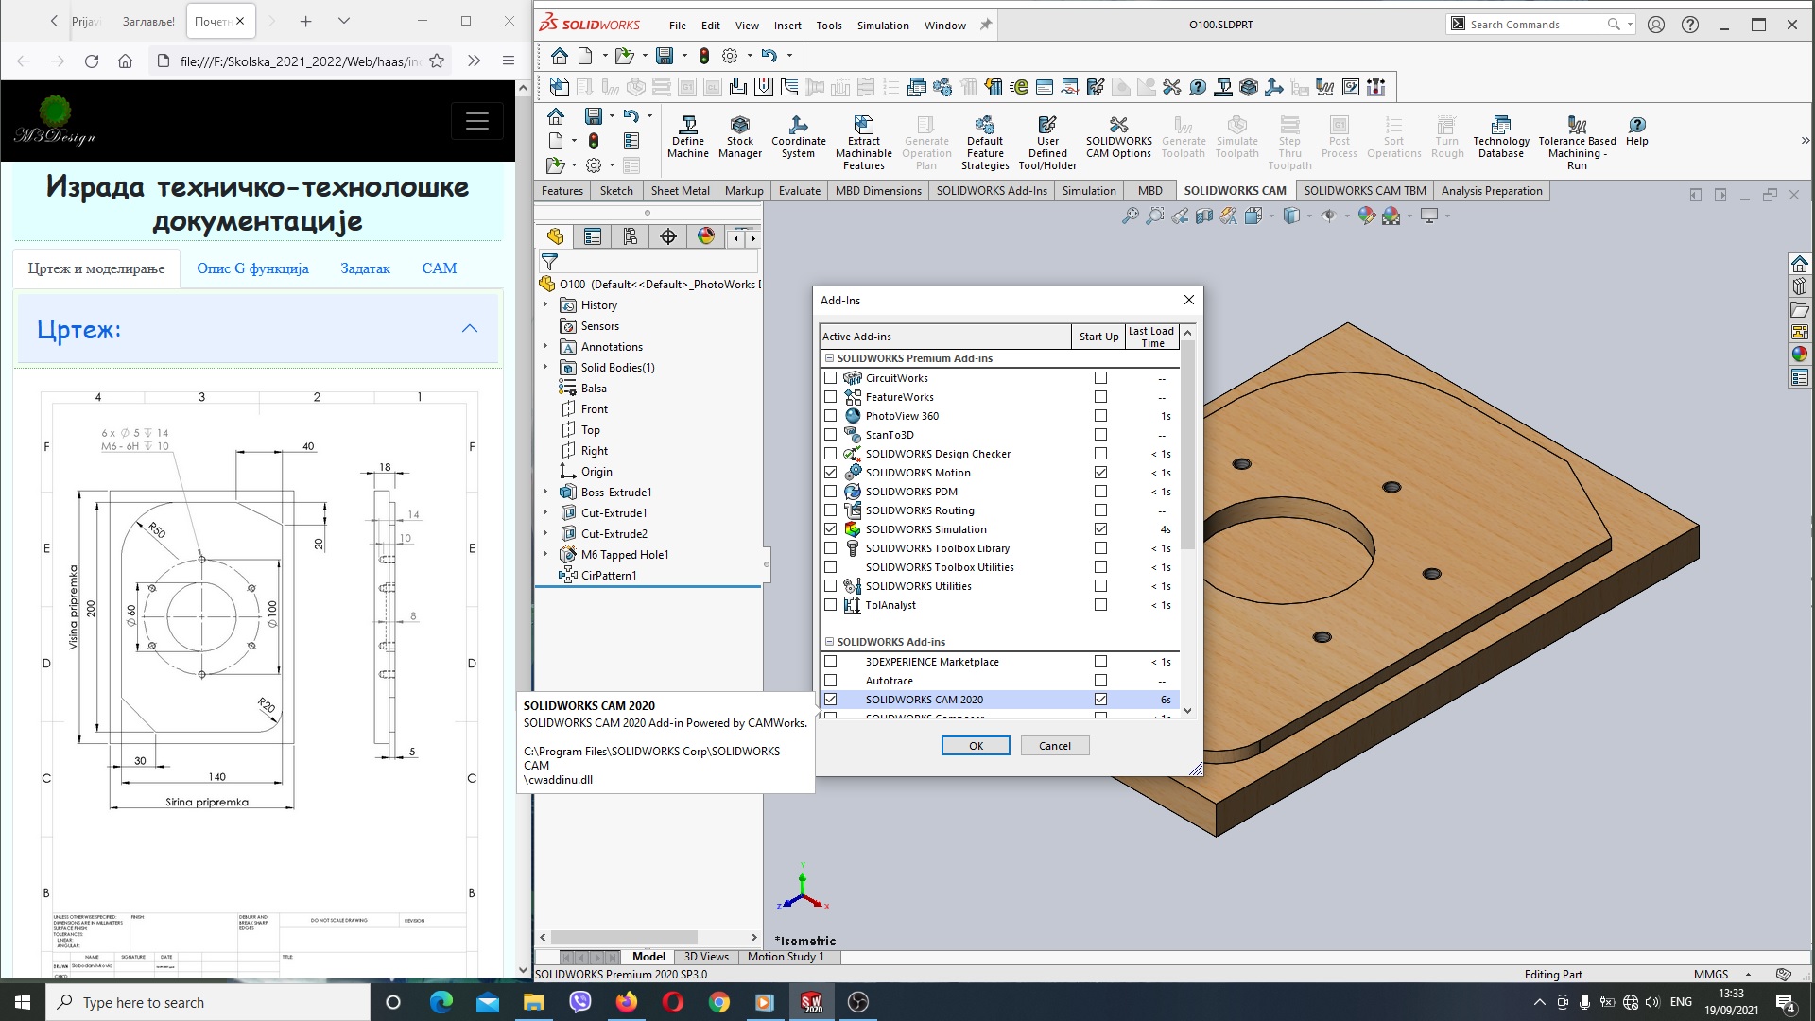Uncheck SOLIDWORKS Simulation start up checkbox

(1100, 529)
